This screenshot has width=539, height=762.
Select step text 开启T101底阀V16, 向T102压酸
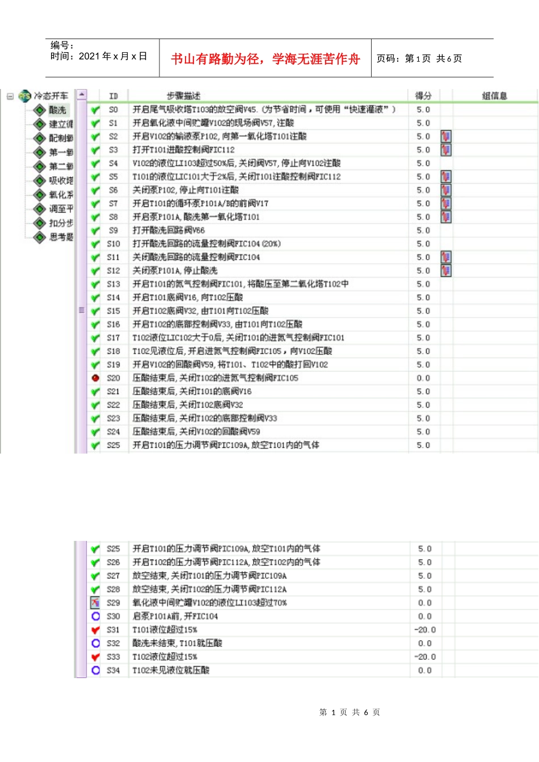click(188, 298)
